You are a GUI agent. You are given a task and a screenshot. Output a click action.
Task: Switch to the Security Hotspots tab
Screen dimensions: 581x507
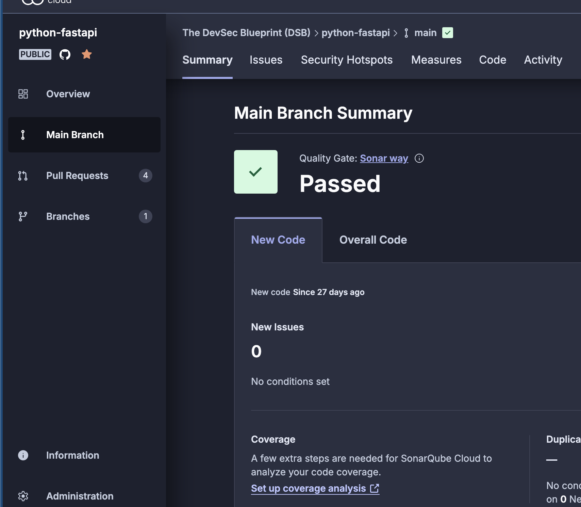click(347, 60)
